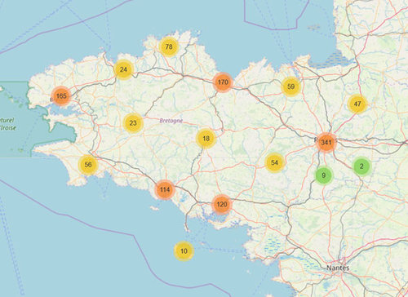
Task: Click the yellow cluster marker showing 78
Action: (169, 47)
